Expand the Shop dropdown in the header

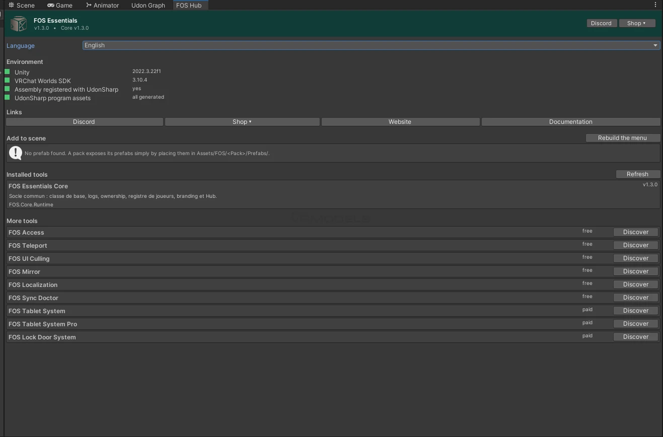click(637, 23)
